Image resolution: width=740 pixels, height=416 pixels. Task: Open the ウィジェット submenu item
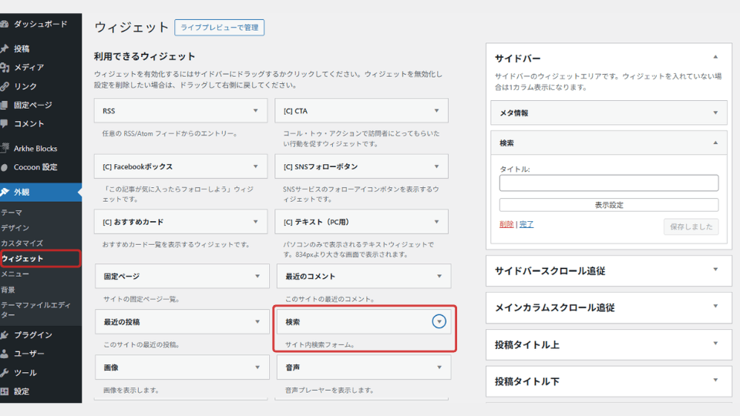tap(23, 259)
